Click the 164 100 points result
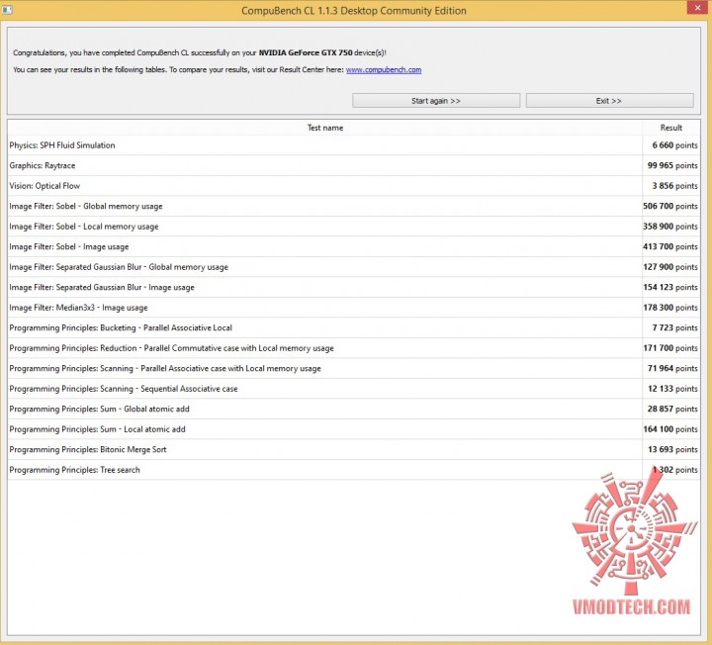The height and width of the screenshot is (645, 712). point(670,429)
